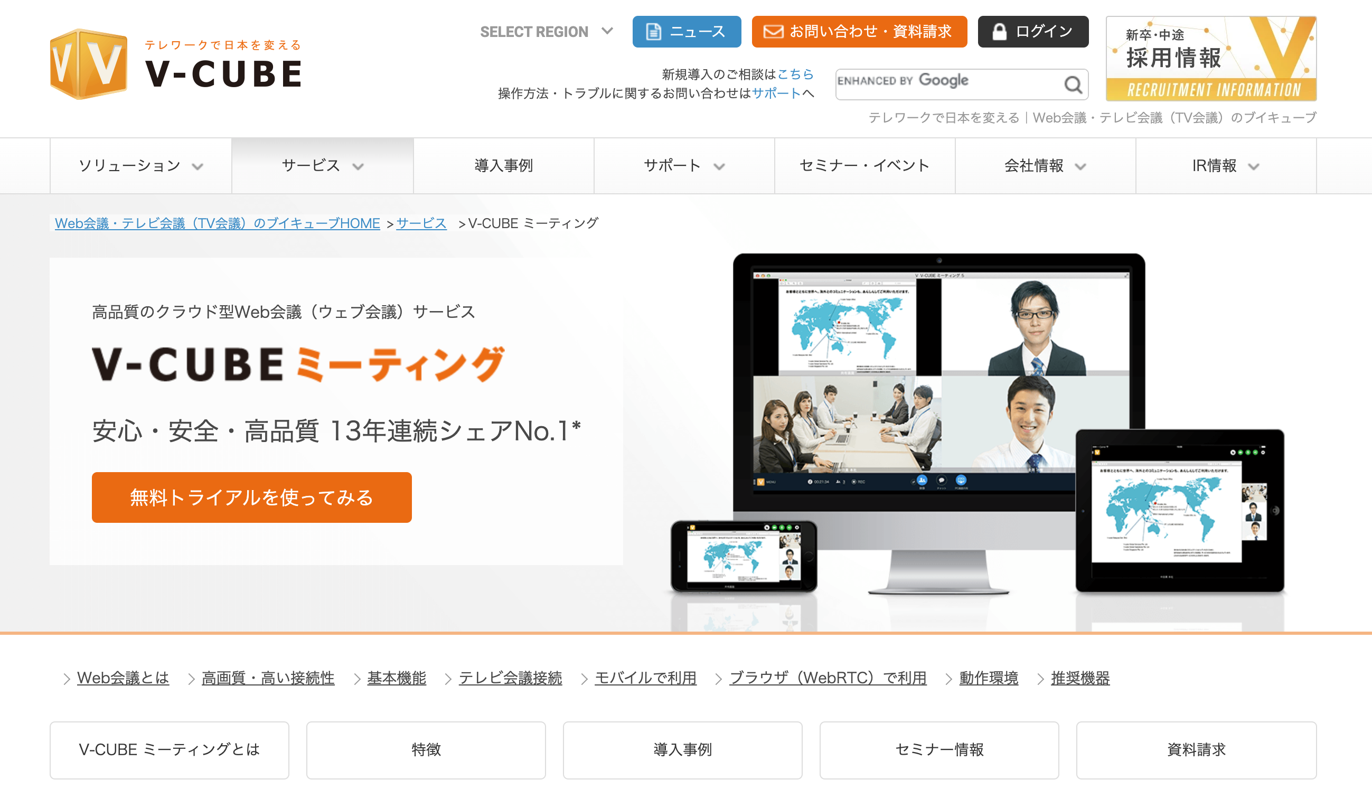Click the search magnifier icon
Viewport: 1372px width, 808px height.
[1073, 84]
